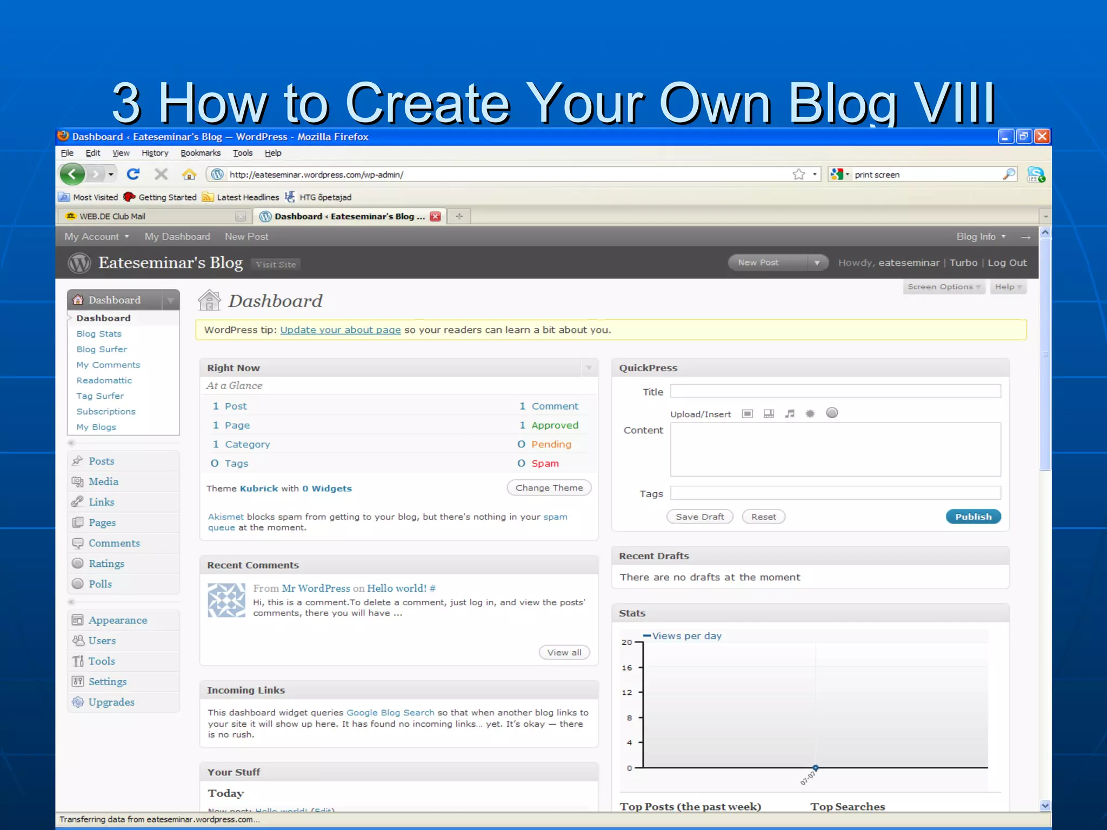Bookmark this page with the star icon

[x=799, y=174]
